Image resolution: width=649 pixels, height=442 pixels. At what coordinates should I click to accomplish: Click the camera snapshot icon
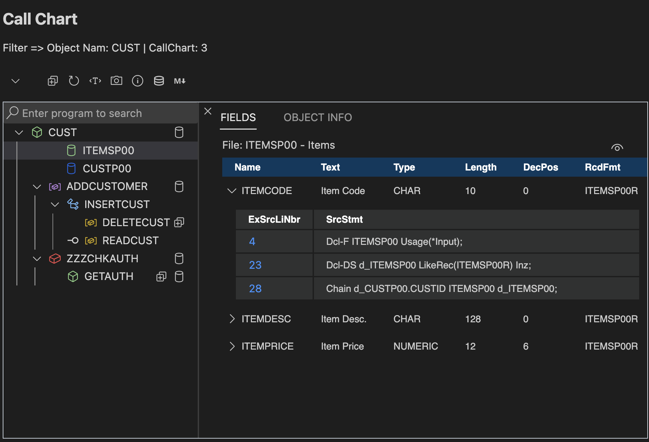[116, 81]
